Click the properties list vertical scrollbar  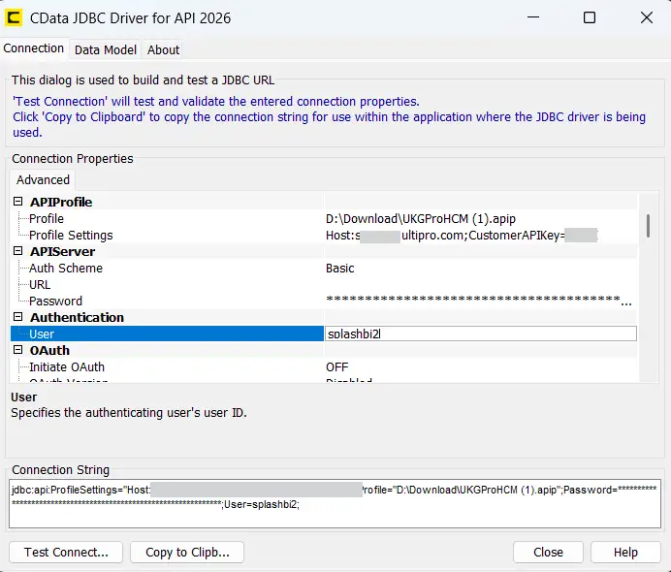(x=648, y=226)
